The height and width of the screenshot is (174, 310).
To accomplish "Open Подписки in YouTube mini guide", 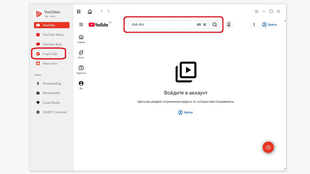I will coord(81,70).
